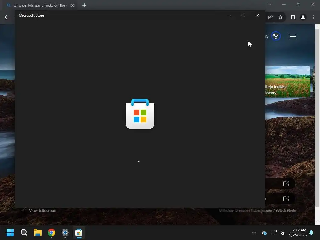Open the Chrome profile menu
The width and height of the screenshot is (320, 240).
[x=303, y=17]
